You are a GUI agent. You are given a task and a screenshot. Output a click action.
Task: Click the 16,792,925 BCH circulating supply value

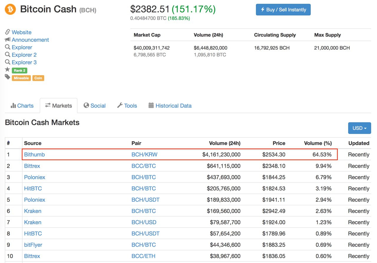click(x=272, y=48)
